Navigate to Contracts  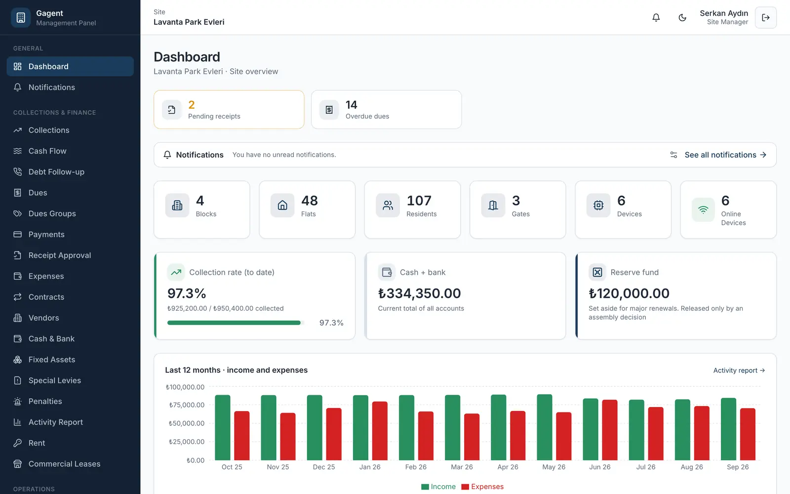(x=70, y=297)
